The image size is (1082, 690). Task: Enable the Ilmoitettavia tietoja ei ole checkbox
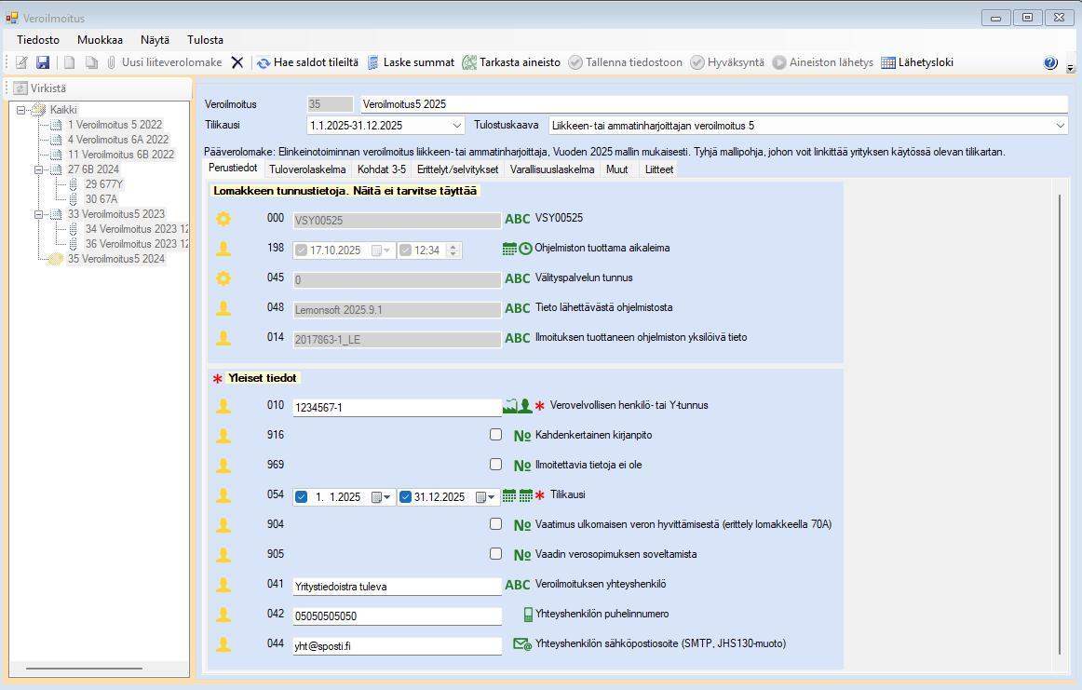pos(495,465)
